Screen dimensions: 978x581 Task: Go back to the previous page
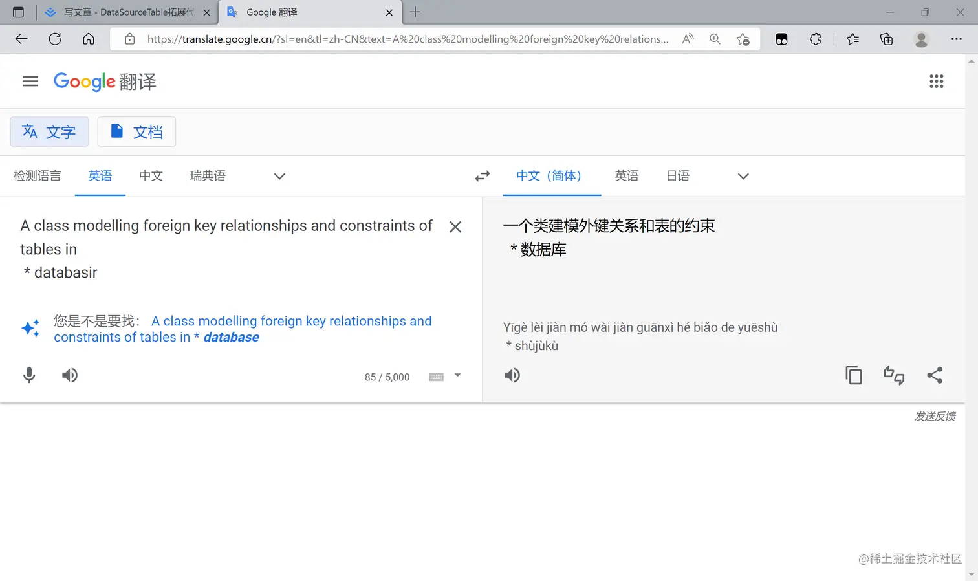[21, 39]
